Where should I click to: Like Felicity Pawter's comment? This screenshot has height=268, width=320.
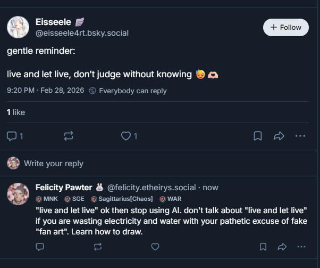pos(155,247)
